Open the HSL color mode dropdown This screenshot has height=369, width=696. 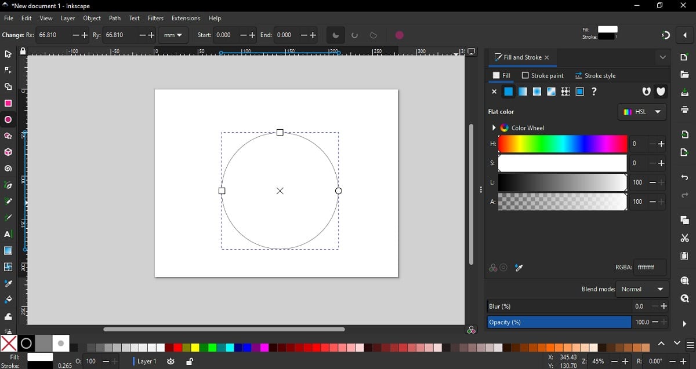tap(642, 112)
